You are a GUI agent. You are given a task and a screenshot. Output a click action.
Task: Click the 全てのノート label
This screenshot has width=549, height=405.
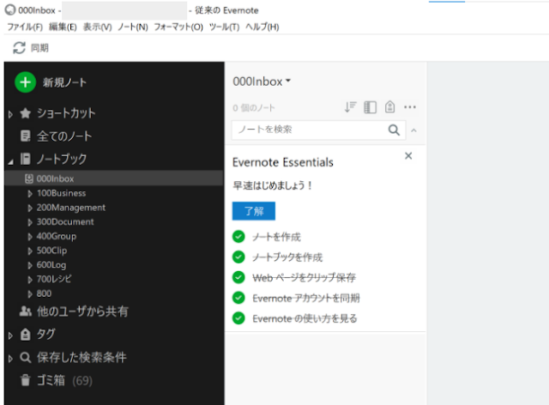point(64,136)
